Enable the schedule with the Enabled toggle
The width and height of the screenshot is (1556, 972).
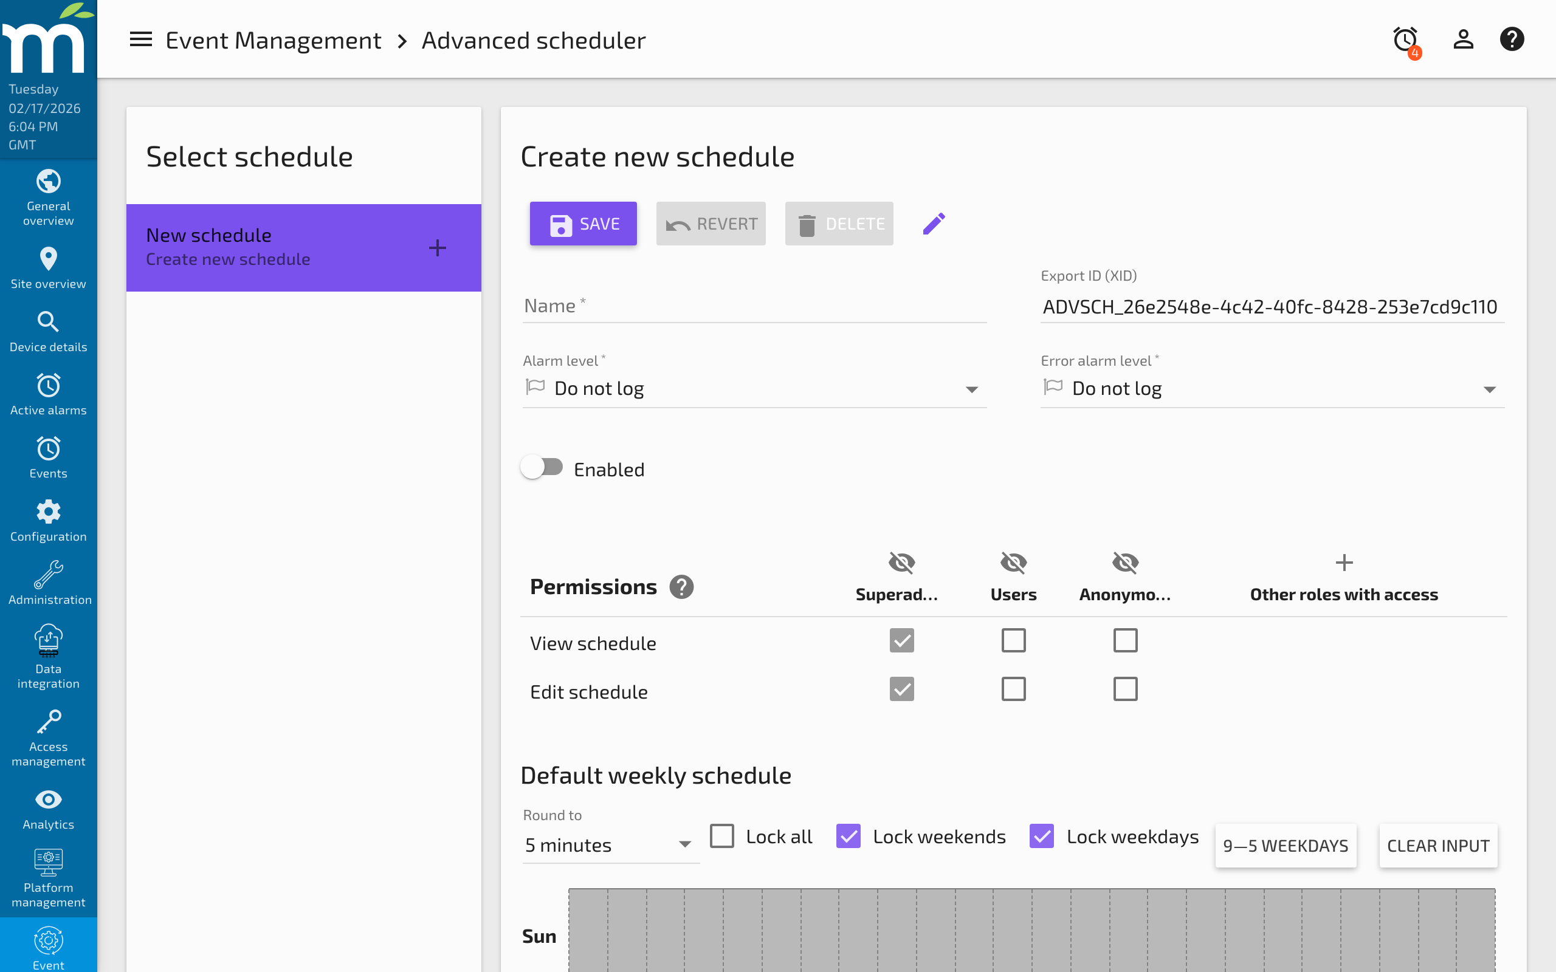tap(542, 467)
